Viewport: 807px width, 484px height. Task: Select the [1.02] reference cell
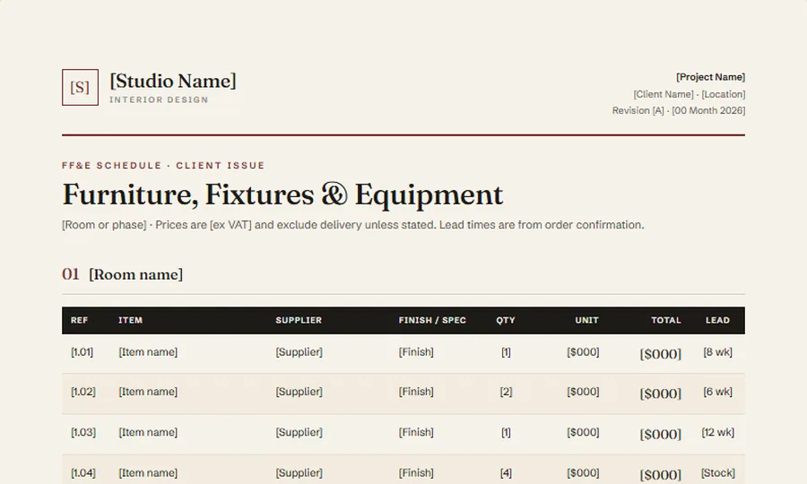click(x=82, y=392)
